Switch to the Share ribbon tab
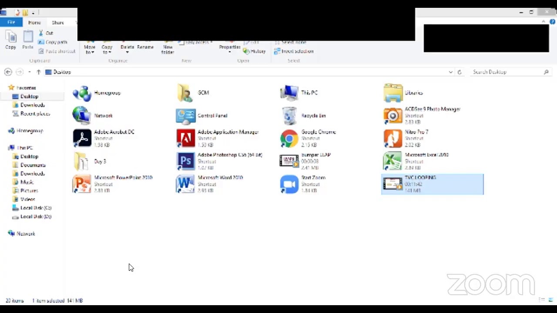The image size is (557, 313). [57, 23]
